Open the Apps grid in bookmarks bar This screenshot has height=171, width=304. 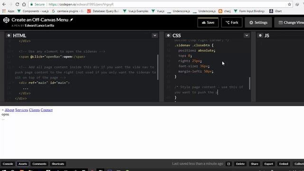click(8, 11)
